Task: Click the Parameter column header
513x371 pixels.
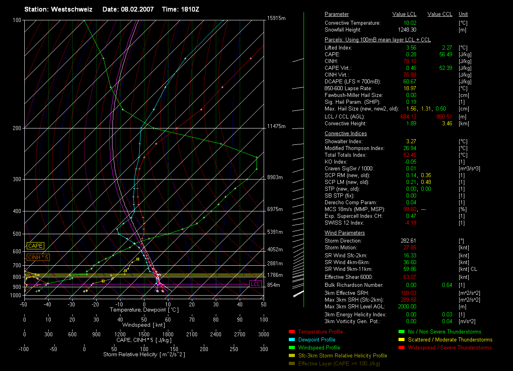Action: point(336,14)
